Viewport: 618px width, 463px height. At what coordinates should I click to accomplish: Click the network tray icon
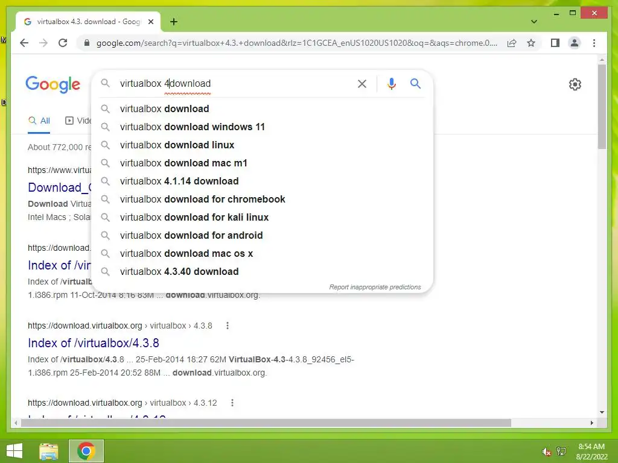(561, 452)
